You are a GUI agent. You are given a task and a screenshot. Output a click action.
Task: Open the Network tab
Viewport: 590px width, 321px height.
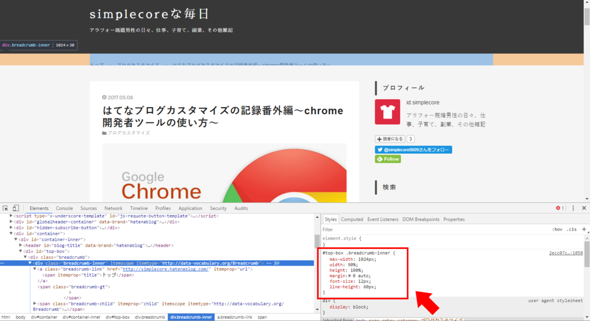point(114,208)
